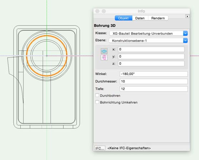Switch to the Rendern tab
The height and width of the screenshot is (160, 199).
158,18
